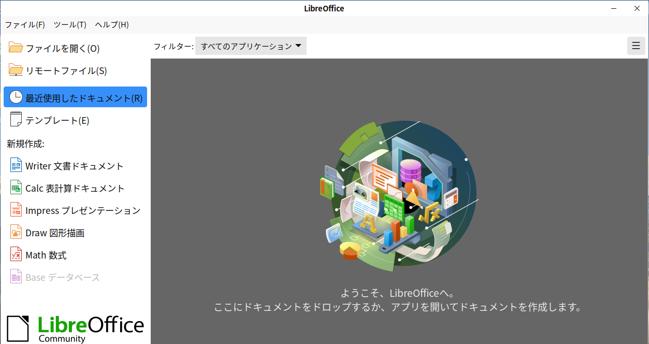Click the Impress presentation icon
Image resolution: width=649 pixels, height=344 pixels.
pyautogui.click(x=16, y=210)
